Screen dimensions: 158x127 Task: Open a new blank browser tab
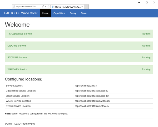click(86, 7)
